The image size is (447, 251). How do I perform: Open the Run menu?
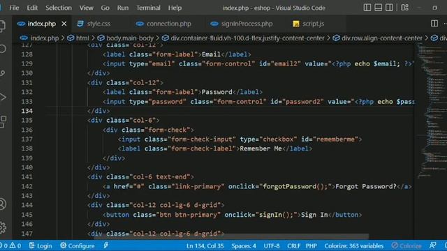pos(123,8)
